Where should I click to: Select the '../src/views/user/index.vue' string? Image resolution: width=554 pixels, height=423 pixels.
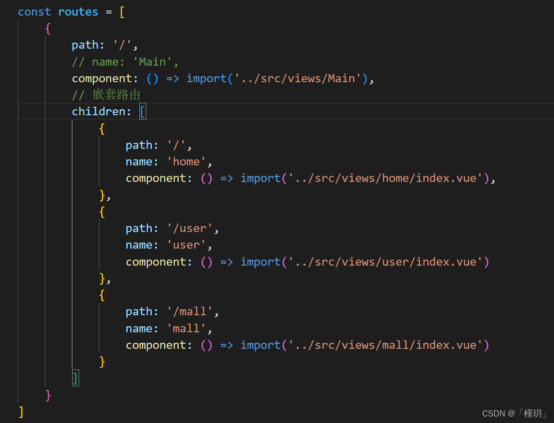tap(386, 262)
